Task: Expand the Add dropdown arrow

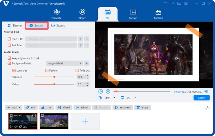Action: (19, 107)
